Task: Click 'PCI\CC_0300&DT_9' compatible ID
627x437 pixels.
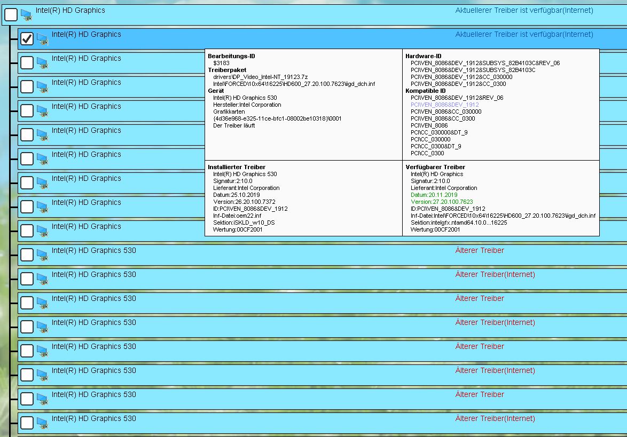Action: [x=436, y=146]
